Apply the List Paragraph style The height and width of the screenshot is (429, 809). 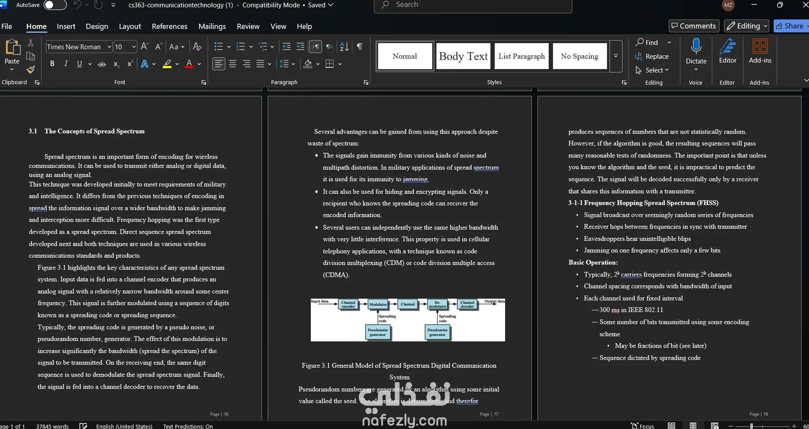(x=521, y=56)
